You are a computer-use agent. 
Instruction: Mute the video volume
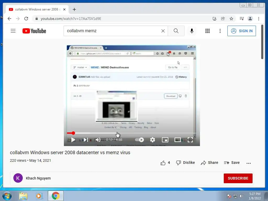coord(98,140)
